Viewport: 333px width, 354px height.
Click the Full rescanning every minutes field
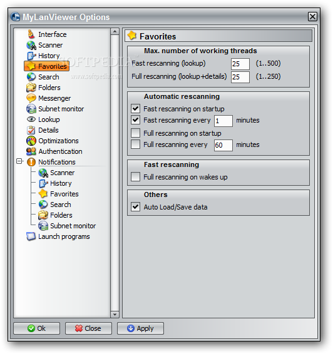[223, 145]
